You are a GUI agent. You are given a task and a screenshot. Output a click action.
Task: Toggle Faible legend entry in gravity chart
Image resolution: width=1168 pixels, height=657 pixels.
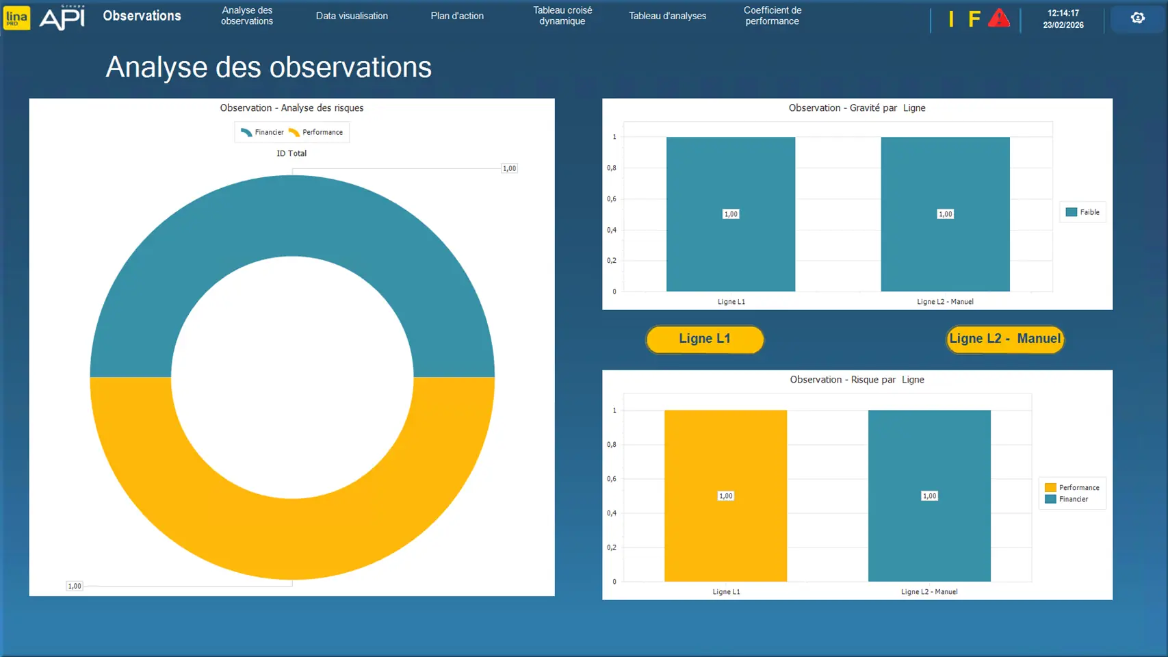tap(1082, 212)
